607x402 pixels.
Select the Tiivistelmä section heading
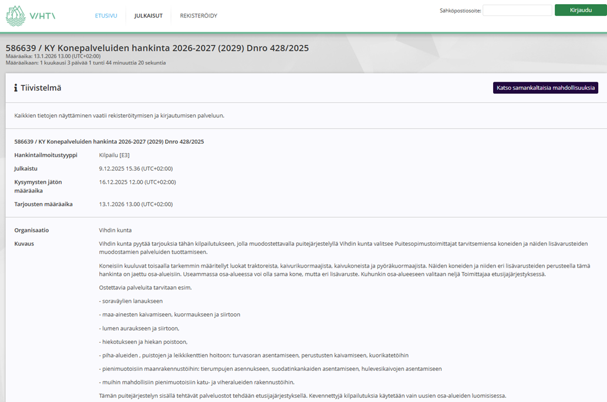point(41,88)
